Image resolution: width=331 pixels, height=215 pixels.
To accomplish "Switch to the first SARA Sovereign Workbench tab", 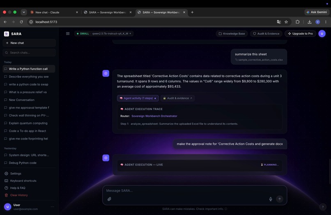I will pyautogui.click(x=107, y=12).
